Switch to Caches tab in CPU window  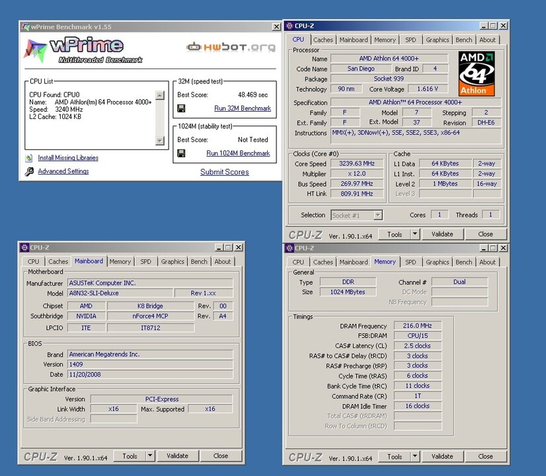(323, 40)
